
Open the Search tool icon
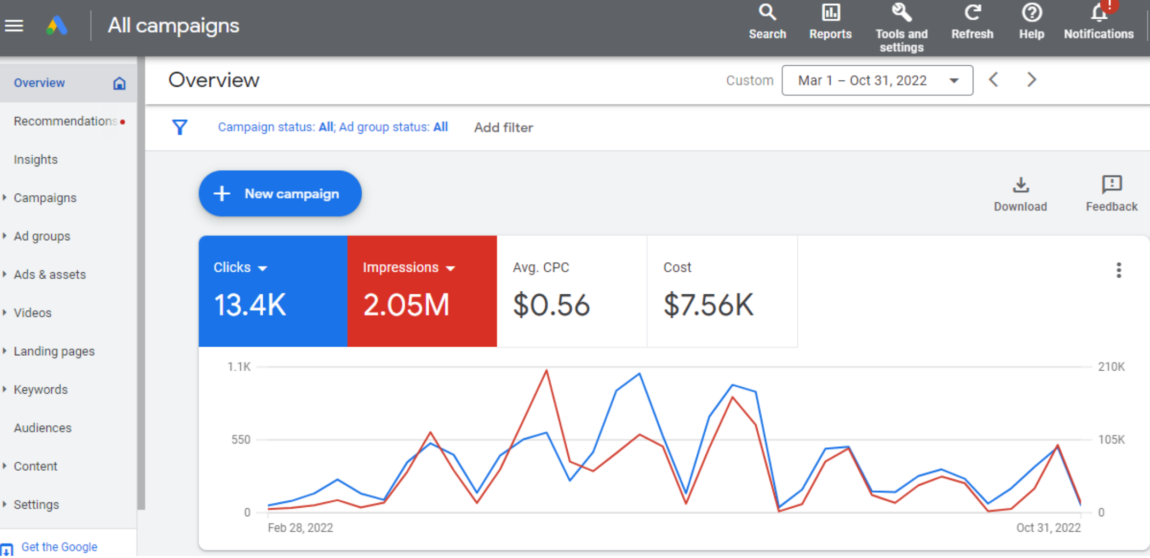[767, 13]
